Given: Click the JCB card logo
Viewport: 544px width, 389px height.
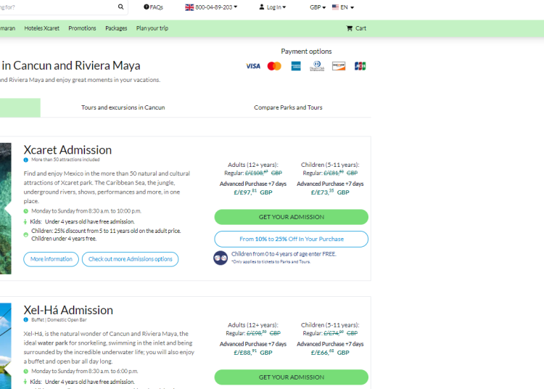Looking at the screenshot, I should coord(360,66).
